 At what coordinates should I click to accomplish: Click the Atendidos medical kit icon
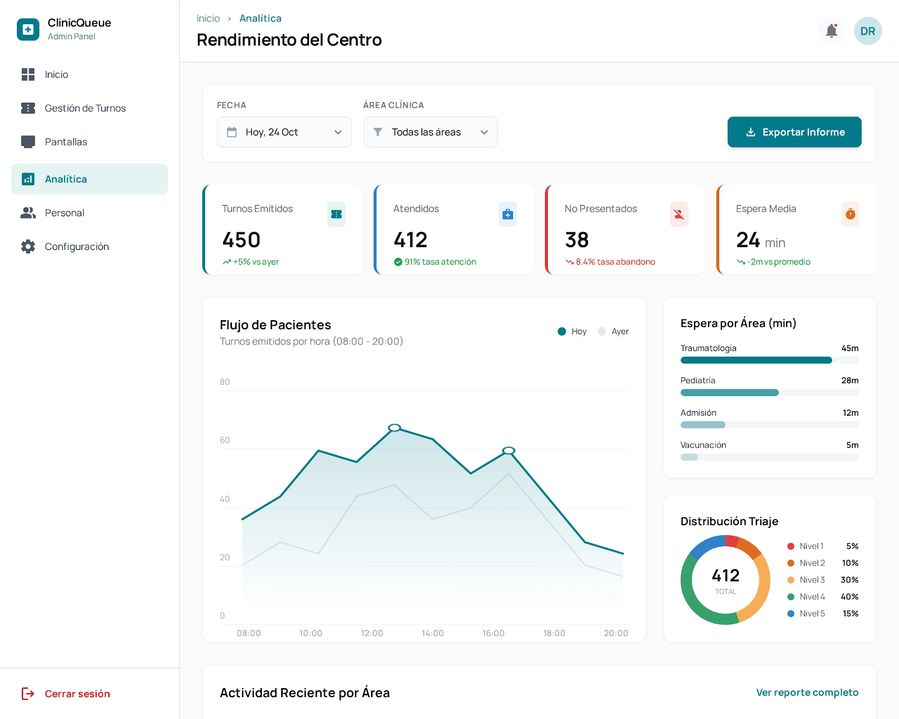(x=508, y=214)
